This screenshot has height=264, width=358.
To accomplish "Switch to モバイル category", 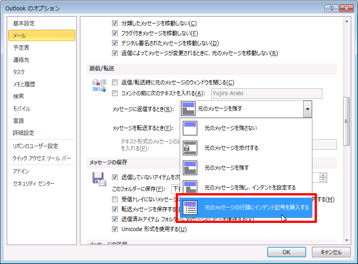I will click(42, 109).
